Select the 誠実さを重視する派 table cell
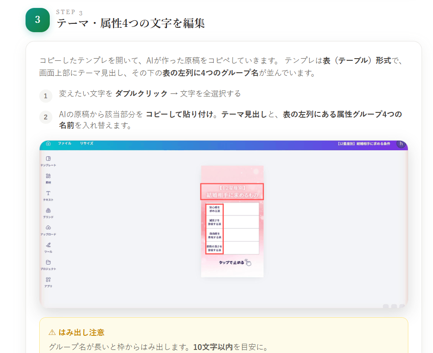This screenshot has height=353, width=433. click(215, 222)
